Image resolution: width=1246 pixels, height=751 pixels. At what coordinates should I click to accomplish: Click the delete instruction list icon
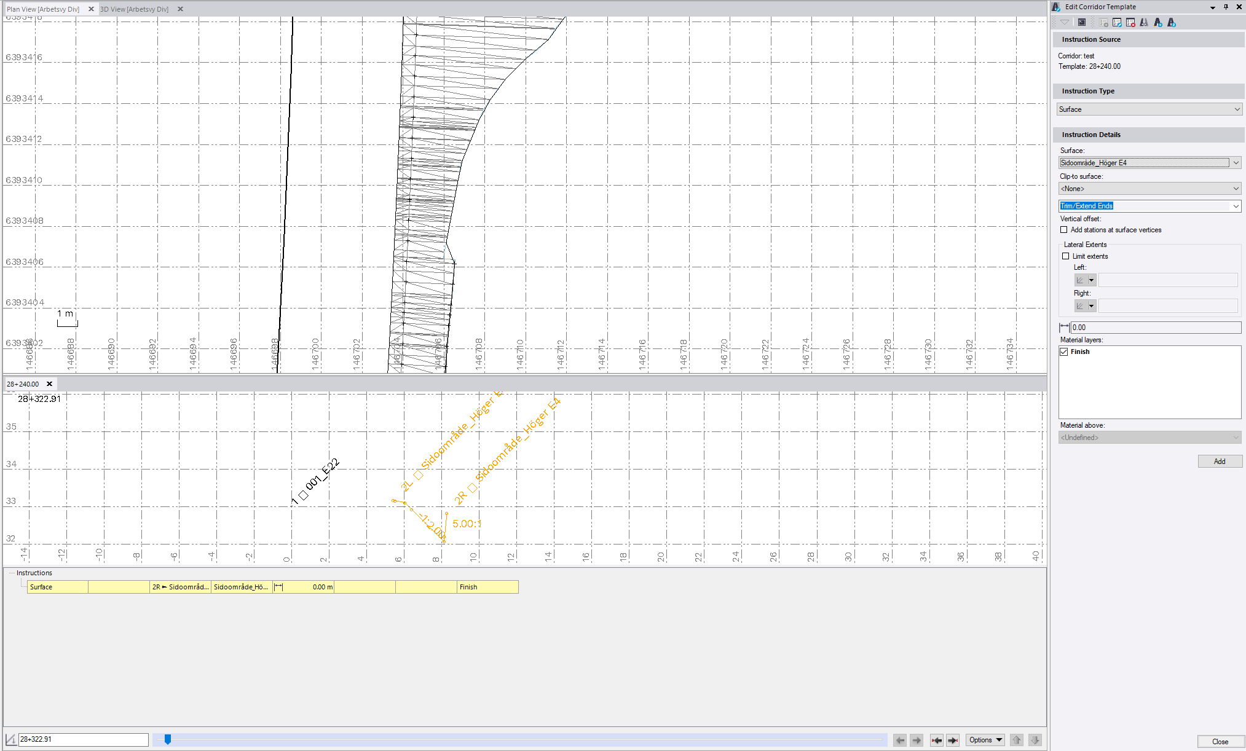click(1130, 23)
